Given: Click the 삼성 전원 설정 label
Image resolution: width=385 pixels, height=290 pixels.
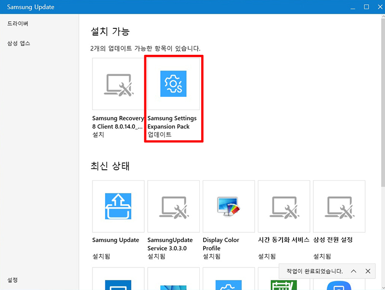Looking at the screenshot, I should click(x=333, y=240).
